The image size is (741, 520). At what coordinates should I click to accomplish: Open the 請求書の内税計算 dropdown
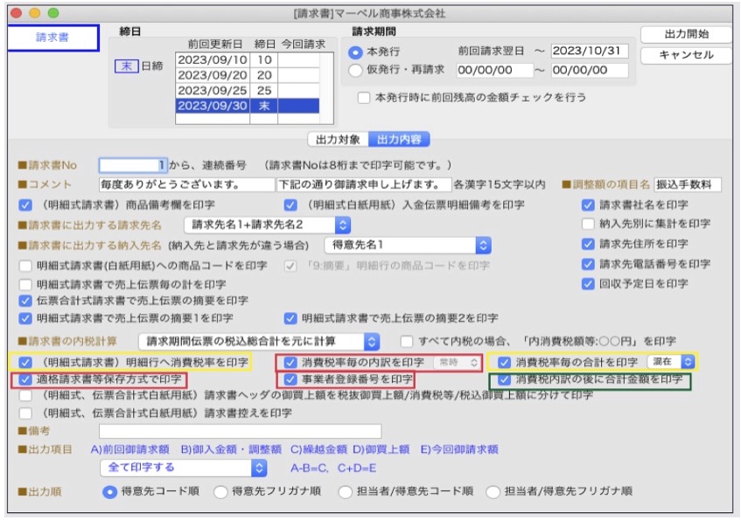(x=259, y=341)
